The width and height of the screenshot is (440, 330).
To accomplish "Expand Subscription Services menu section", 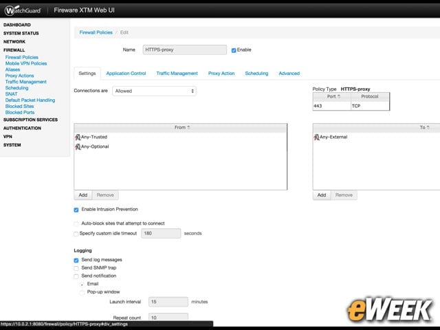I will [30, 120].
